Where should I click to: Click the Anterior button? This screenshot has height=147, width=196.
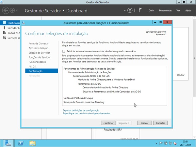coord(108,123)
